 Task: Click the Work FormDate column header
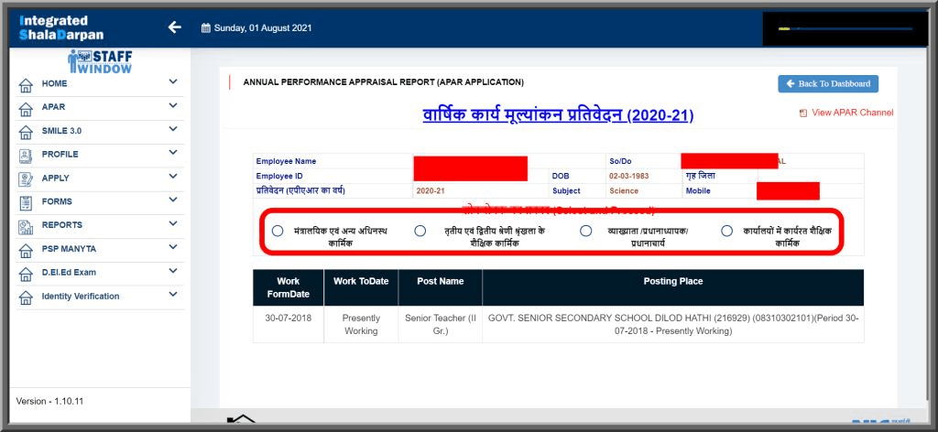(289, 287)
